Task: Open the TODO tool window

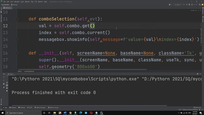Action: click(x=30, y=108)
